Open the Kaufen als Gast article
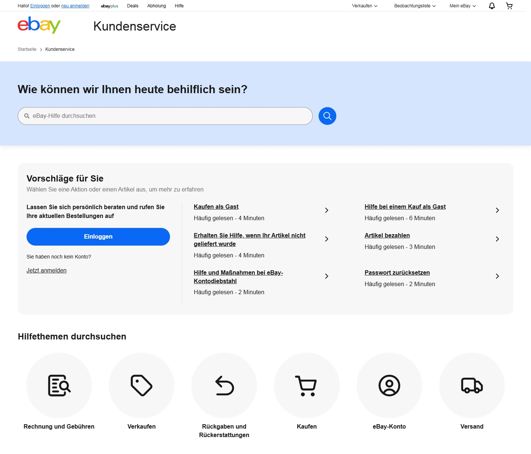Screen dimensions: 531x454 click(x=216, y=207)
